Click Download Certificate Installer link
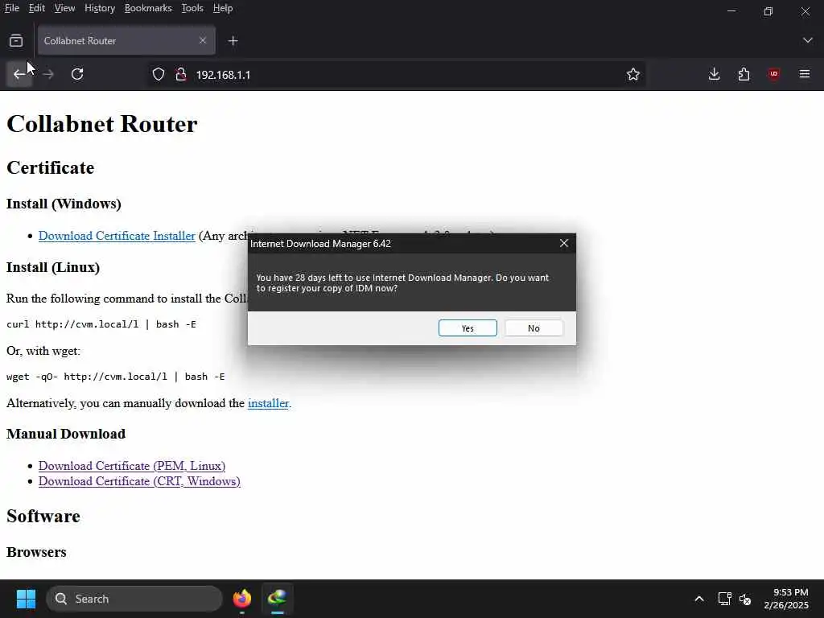 click(117, 236)
